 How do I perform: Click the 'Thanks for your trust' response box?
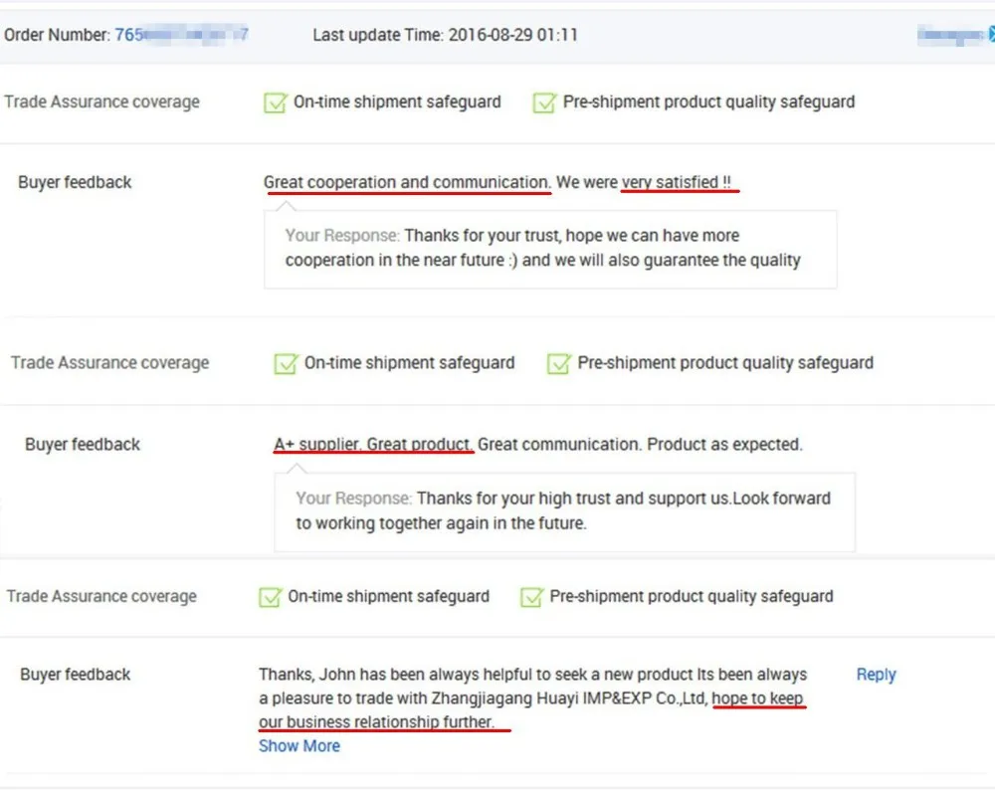(549, 249)
